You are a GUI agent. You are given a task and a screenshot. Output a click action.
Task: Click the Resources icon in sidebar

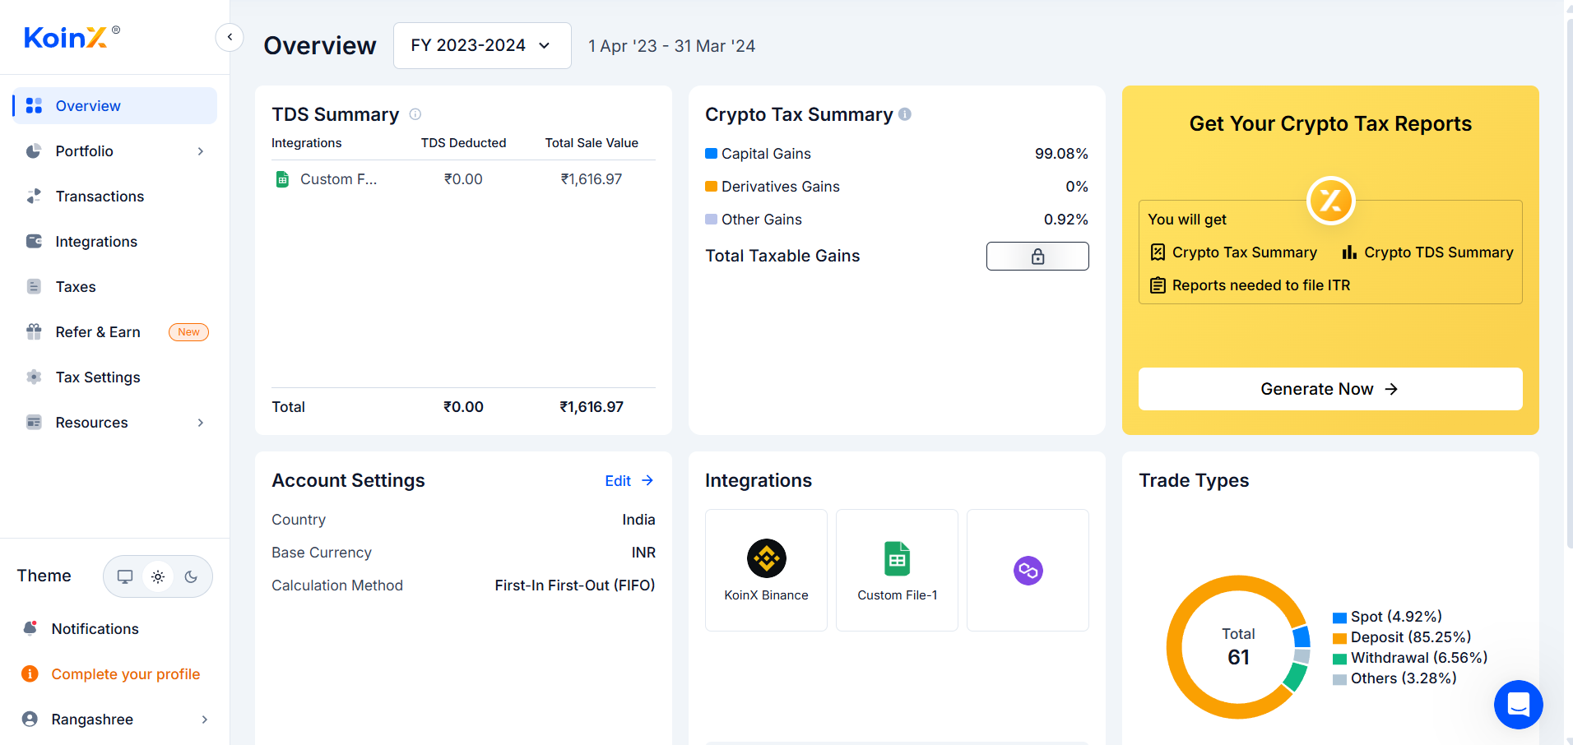[34, 422]
